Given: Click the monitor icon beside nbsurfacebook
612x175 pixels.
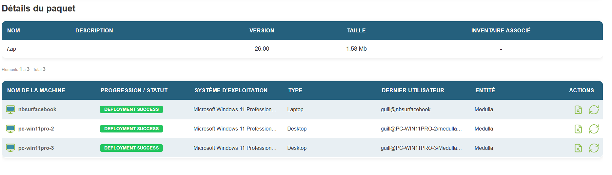Looking at the screenshot, I should pos(10,110).
